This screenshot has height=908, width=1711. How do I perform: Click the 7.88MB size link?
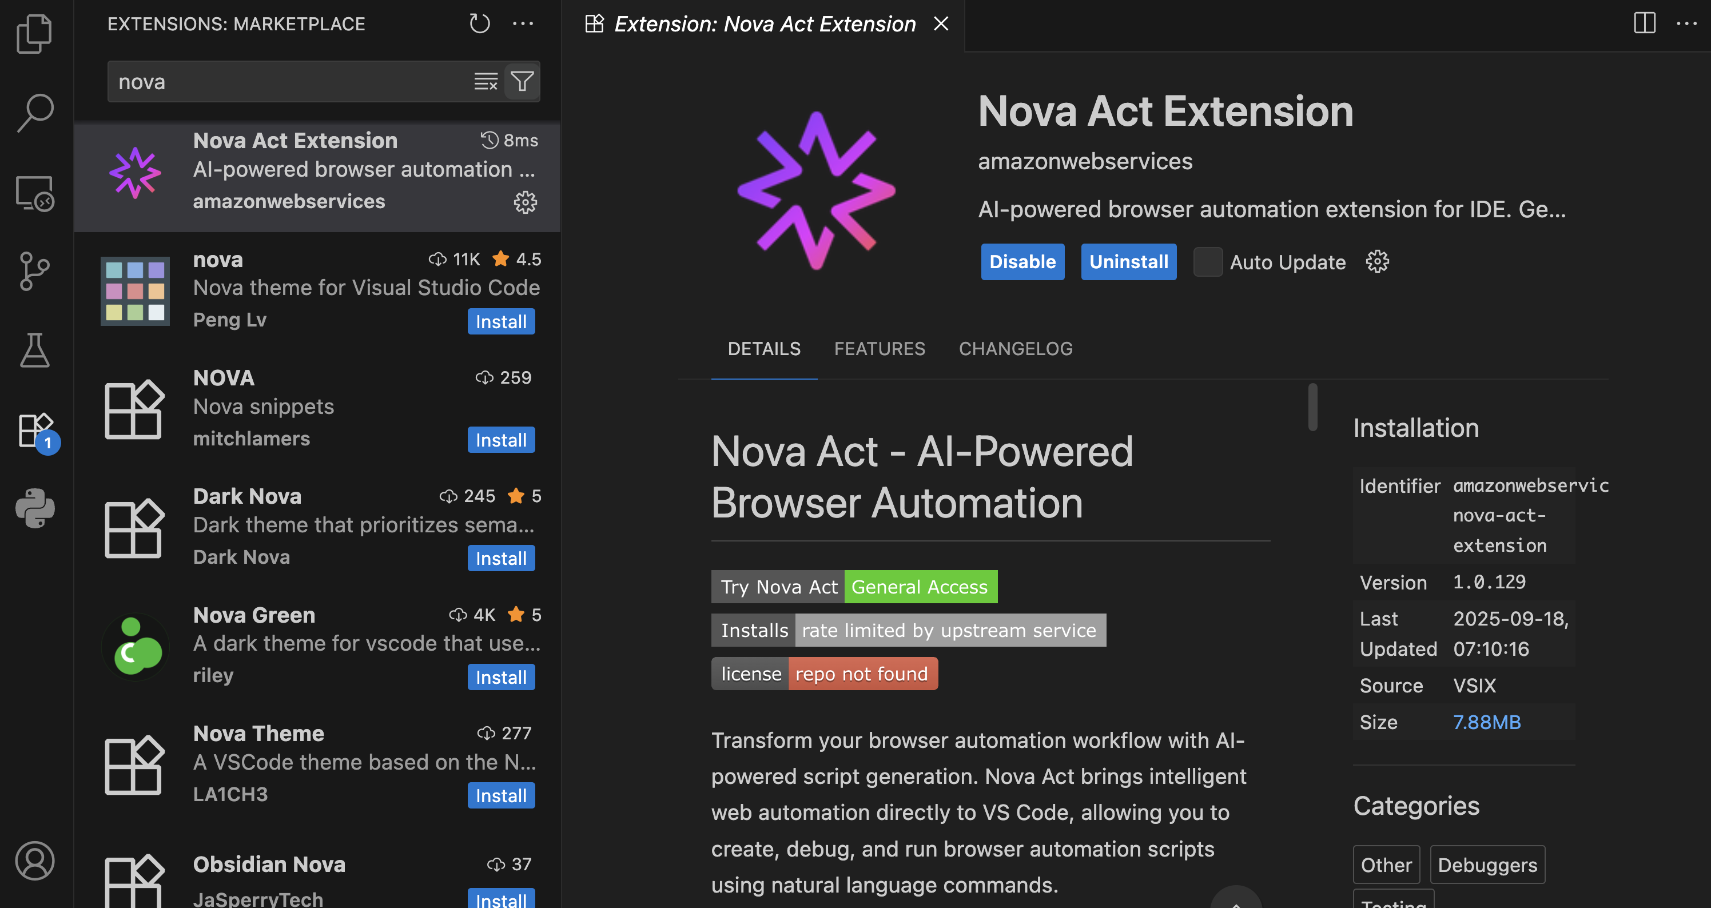pos(1486,722)
